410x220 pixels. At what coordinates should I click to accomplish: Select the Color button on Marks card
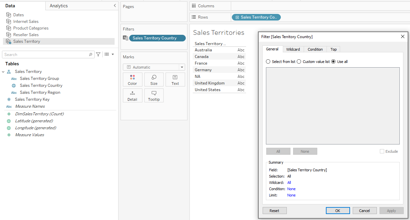(132, 79)
